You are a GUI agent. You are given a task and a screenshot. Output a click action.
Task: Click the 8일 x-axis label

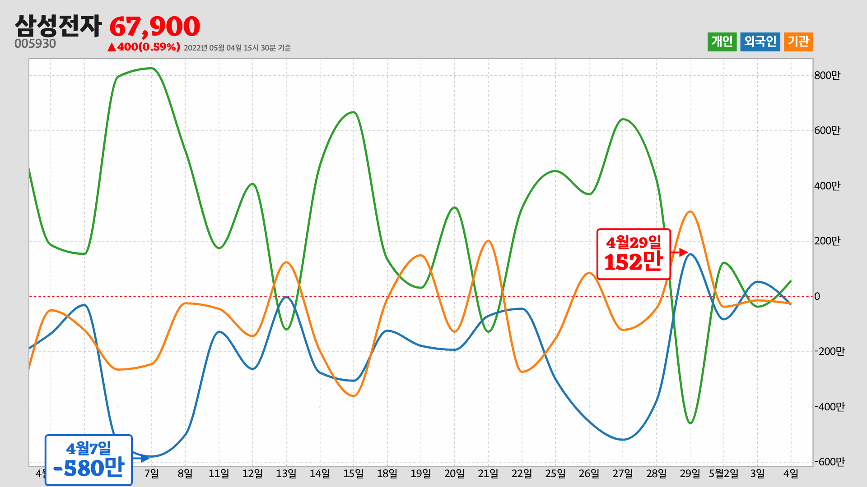click(185, 473)
